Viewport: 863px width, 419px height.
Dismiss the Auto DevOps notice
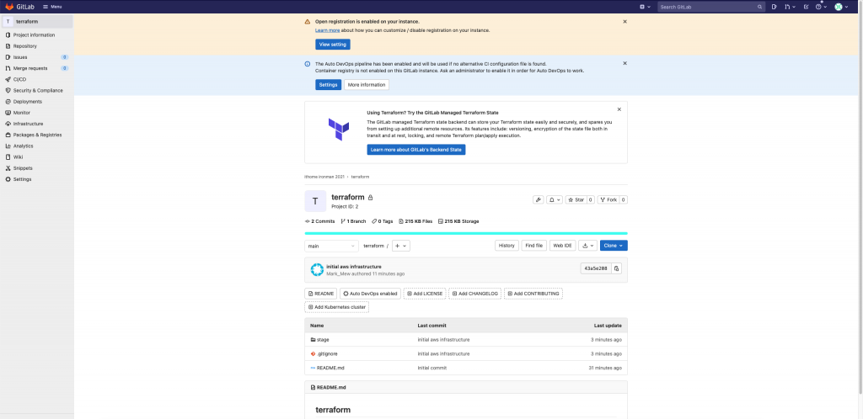pyautogui.click(x=624, y=63)
